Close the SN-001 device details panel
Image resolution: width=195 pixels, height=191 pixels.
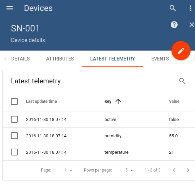click(x=192, y=25)
